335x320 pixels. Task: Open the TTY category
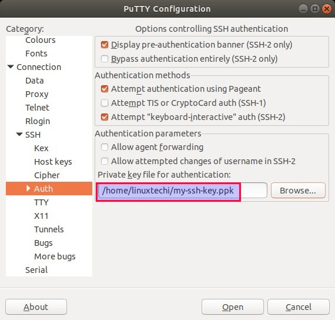click(42, 202)
